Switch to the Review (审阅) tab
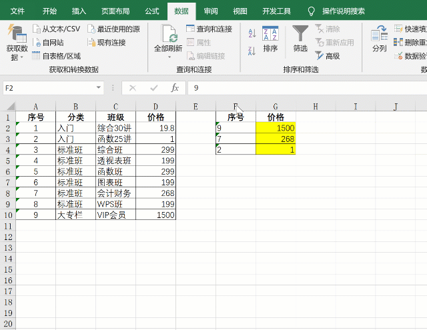Screen dimensions: 427x330 point(211,11)
